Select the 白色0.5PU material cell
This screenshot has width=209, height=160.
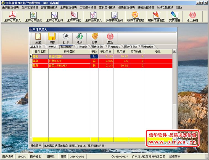click(69, 61)
